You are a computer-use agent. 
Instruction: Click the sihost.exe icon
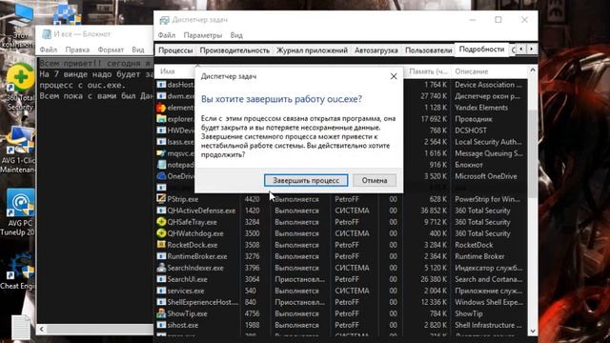(x=161, y=325)
